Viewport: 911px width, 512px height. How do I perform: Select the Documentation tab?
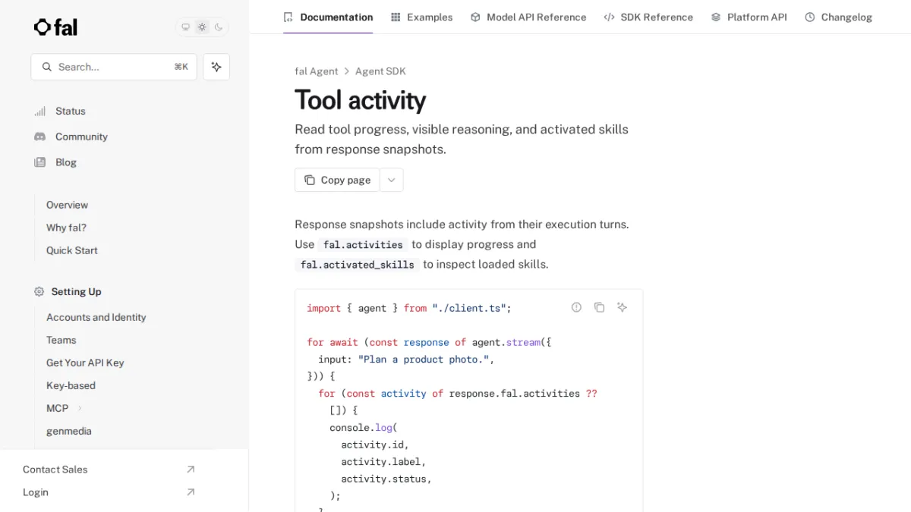click(328, 17)
